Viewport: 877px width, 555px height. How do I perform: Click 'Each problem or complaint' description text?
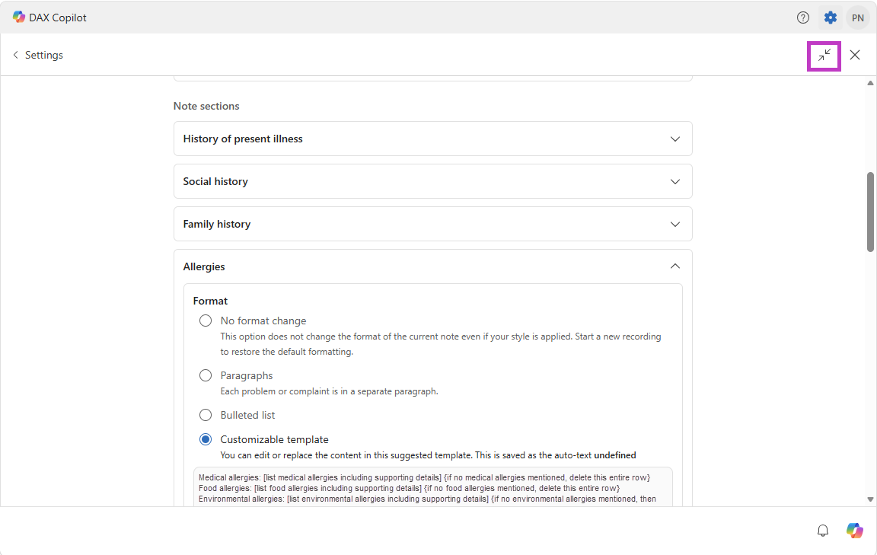tap(329, 391)
